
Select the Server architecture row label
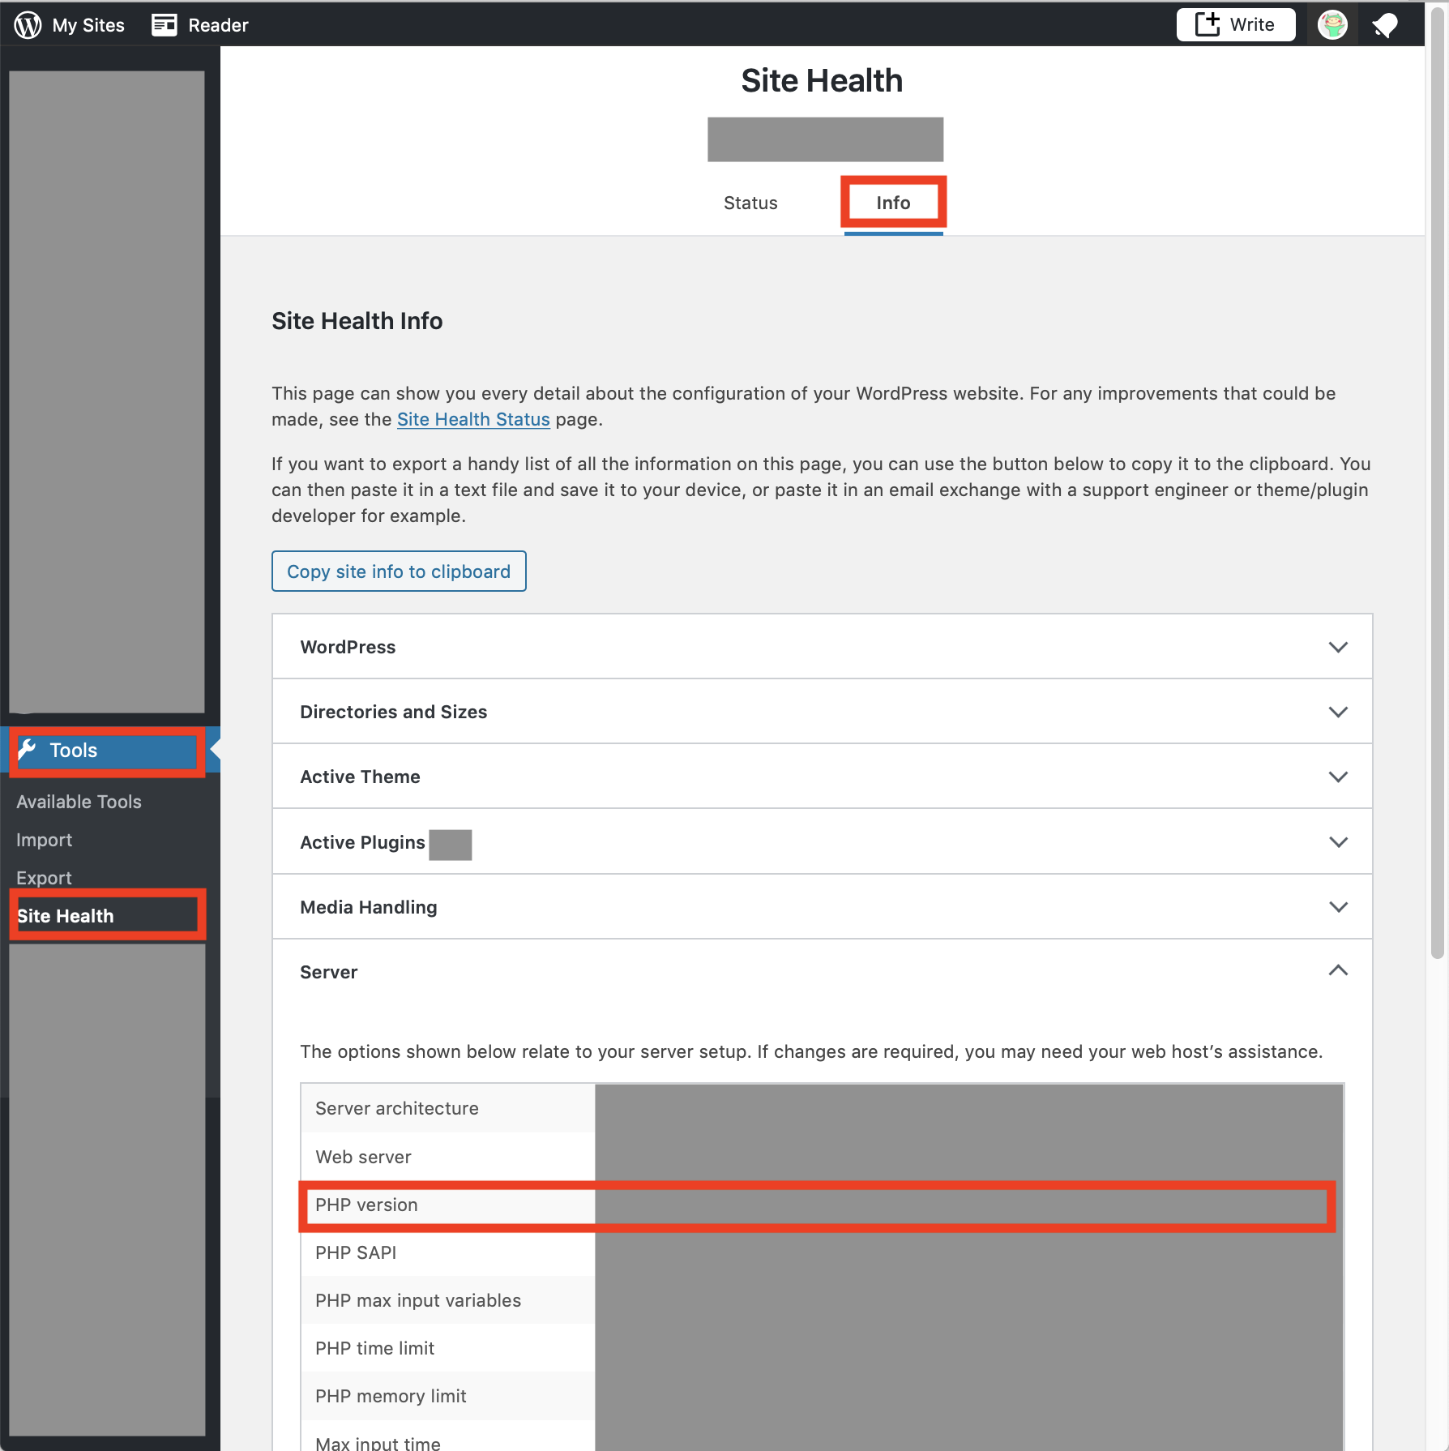397,1108
